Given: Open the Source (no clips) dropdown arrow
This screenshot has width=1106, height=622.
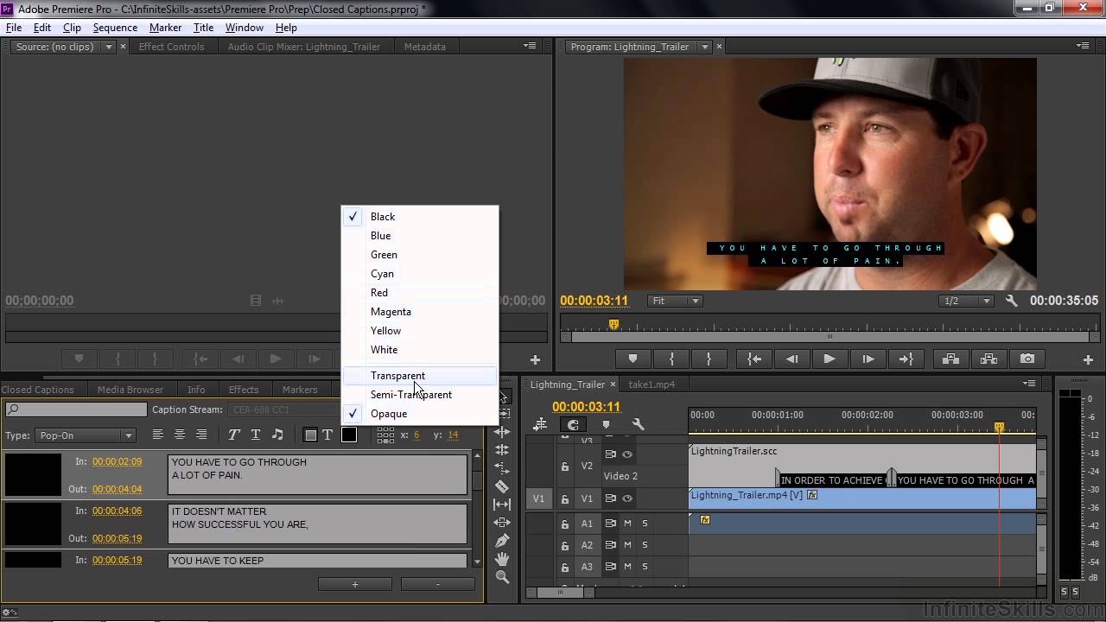Looking at the screenshot, I should pyautogui.click(x=109, y=47).
